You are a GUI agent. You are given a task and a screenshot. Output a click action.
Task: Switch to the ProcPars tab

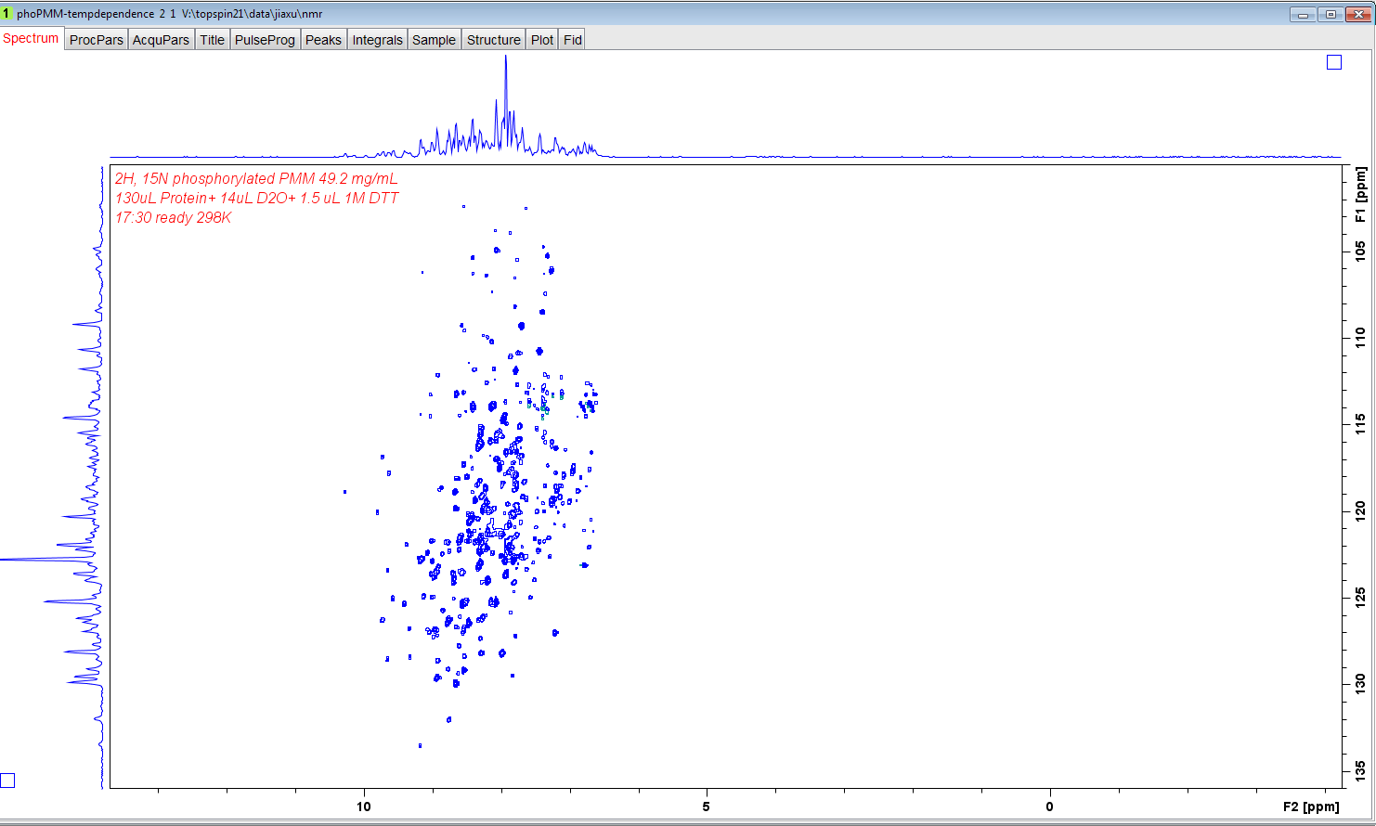97,40
